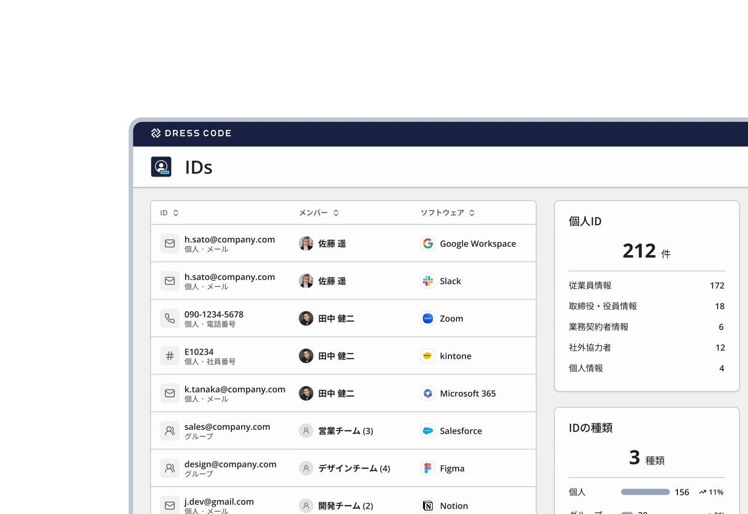Click the kintone icon
Viewport: 748px width, 514px height.
click(x=428, y=356)
